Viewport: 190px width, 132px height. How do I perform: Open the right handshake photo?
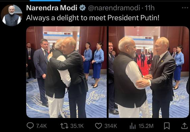[149, 72]
